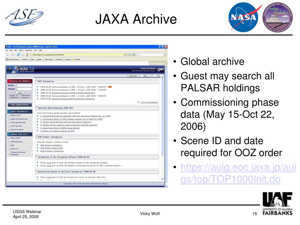300x225 pixels.
Task: Click the Help button on AUIG page
Action: click(x=145, y=76)
